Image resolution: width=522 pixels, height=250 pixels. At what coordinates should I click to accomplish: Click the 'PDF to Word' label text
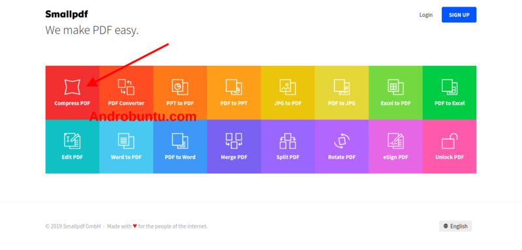click(180, 157)
